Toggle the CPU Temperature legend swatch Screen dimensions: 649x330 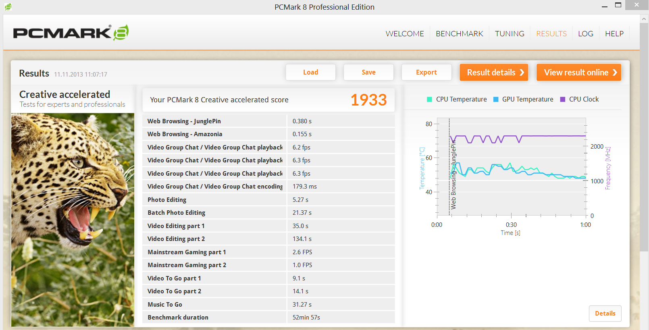click(x=429, y=100)
